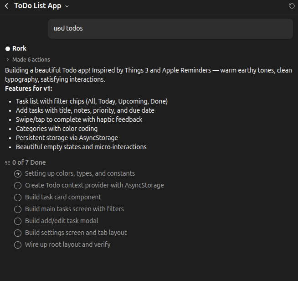Toggle circle for Build add/edit task modal

pyautogui.click(x=18, y=221)
